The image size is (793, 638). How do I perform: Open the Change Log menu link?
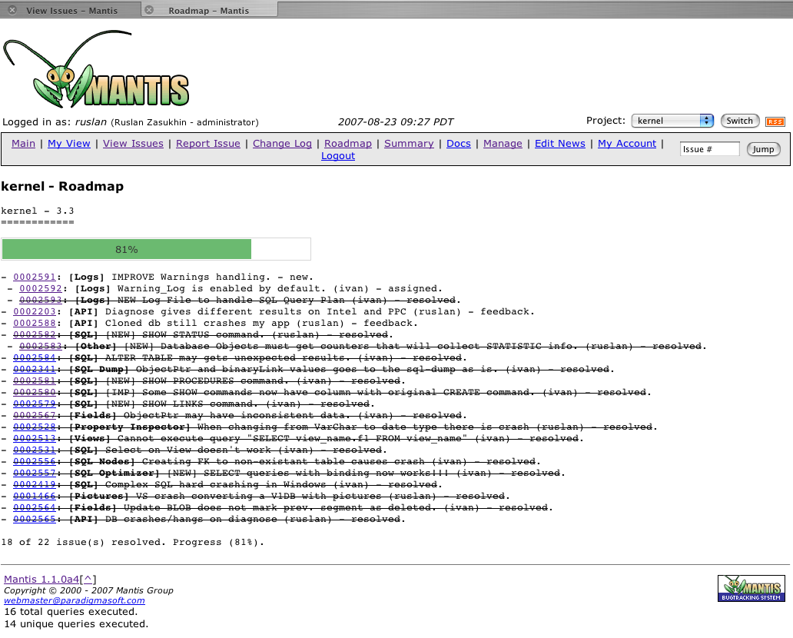pos(282,143)
